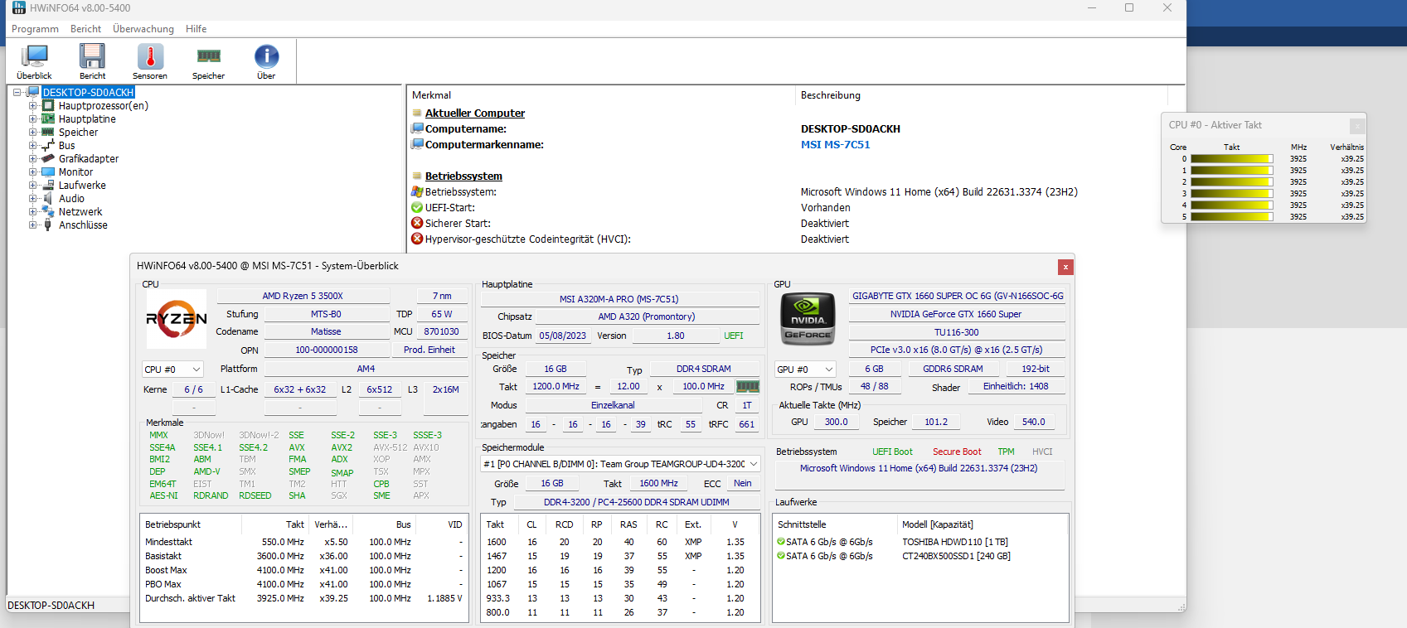Image resolution: width=1407 pixels, height=628 pixels.
Task: Click the Betriebspunkt column header
Action: click(191, 524)
